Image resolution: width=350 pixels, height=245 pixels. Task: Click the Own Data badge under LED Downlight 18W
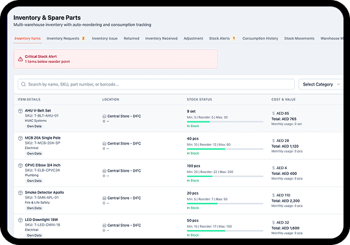[x=34, y=235]
